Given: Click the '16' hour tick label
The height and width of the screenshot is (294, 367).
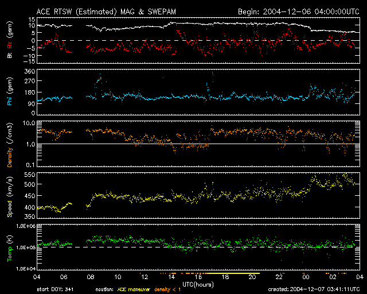Looking at the screenshot, I should click(198, 277).
